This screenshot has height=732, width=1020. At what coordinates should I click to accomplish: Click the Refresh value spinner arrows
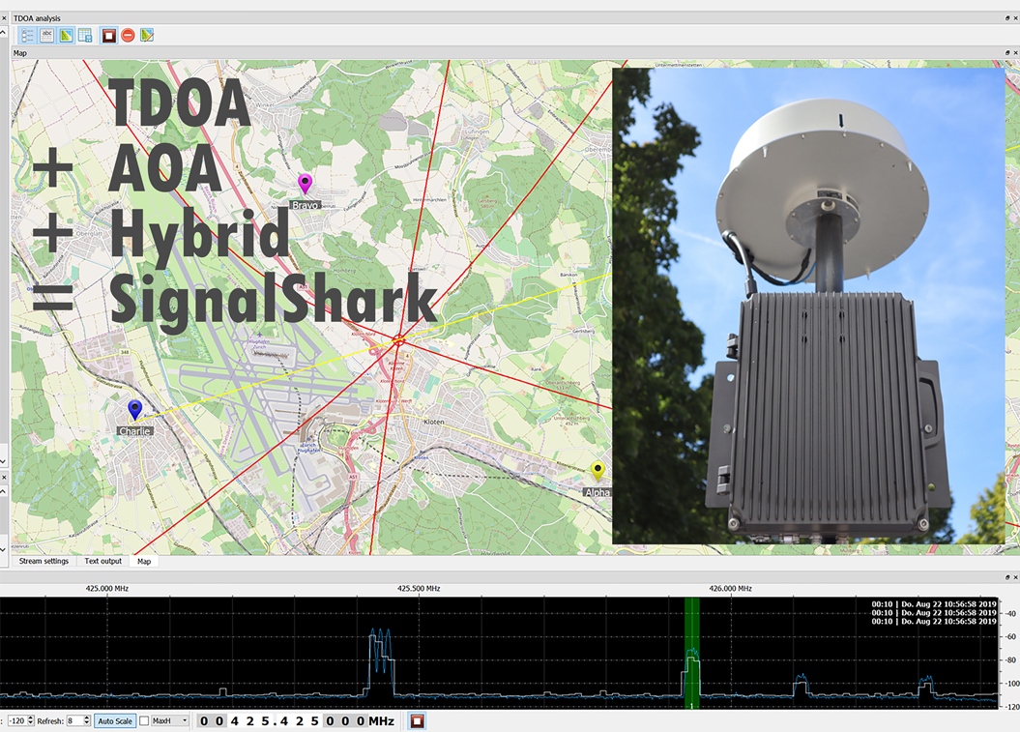(86, 721)
